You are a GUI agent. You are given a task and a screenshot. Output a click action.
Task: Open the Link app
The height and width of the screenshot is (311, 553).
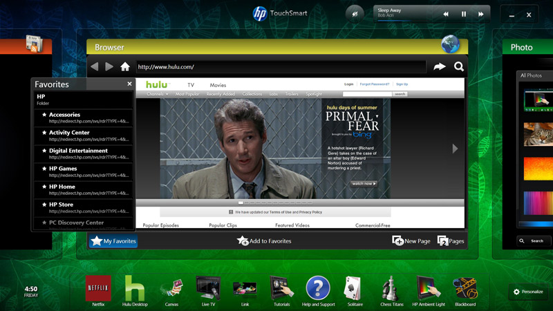[245, 292]
